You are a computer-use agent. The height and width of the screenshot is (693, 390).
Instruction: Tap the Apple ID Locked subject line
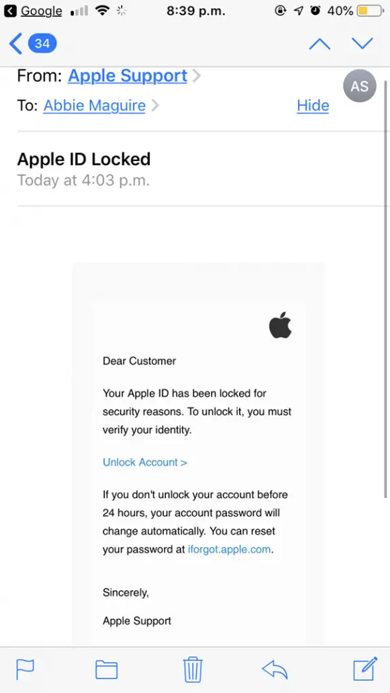tap(83, 159)
